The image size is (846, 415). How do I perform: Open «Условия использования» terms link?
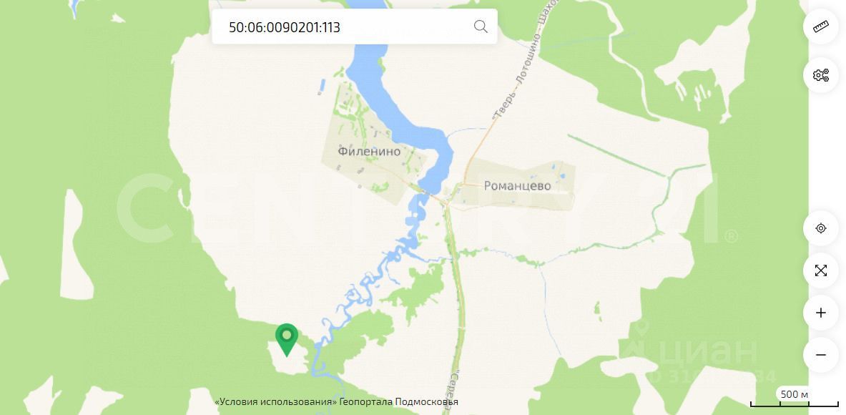pyautogui.click(x=276, y=402)
